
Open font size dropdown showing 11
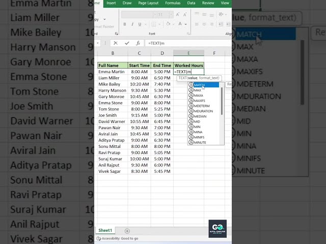click(x=171, y=15)
